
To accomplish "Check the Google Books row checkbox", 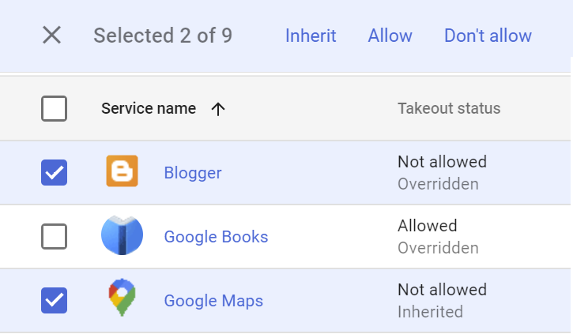I will [54, 236].
